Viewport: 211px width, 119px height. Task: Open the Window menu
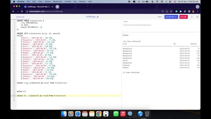click(82, 1)
